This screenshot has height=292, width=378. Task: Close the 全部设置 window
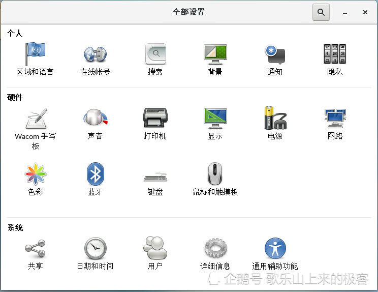coord(365,12)
